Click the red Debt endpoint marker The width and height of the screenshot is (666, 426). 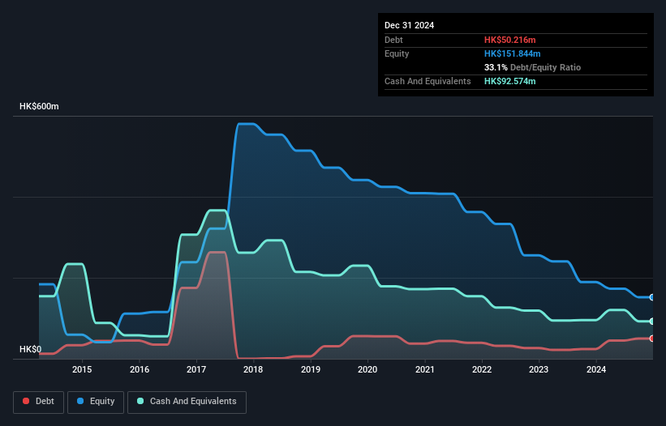(x=652, y=339)
